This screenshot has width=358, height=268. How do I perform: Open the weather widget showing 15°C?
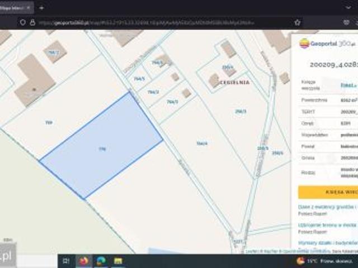(324, 261)
